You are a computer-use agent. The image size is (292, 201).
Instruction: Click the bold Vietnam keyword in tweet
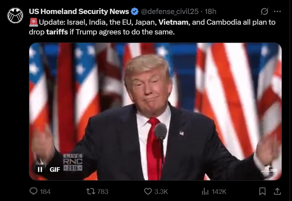(173, 22)
